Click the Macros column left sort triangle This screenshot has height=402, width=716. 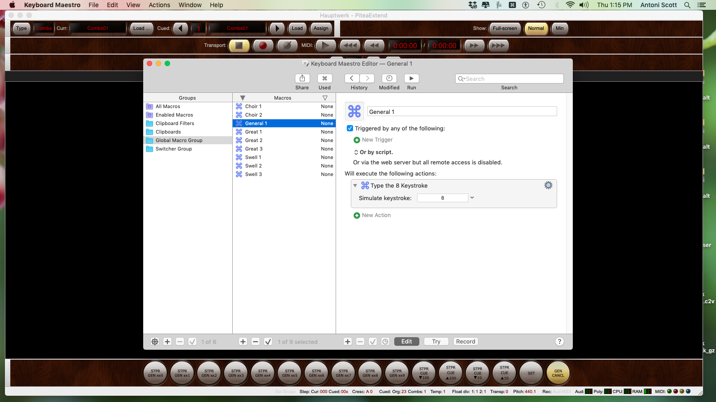tap(243, 98)
